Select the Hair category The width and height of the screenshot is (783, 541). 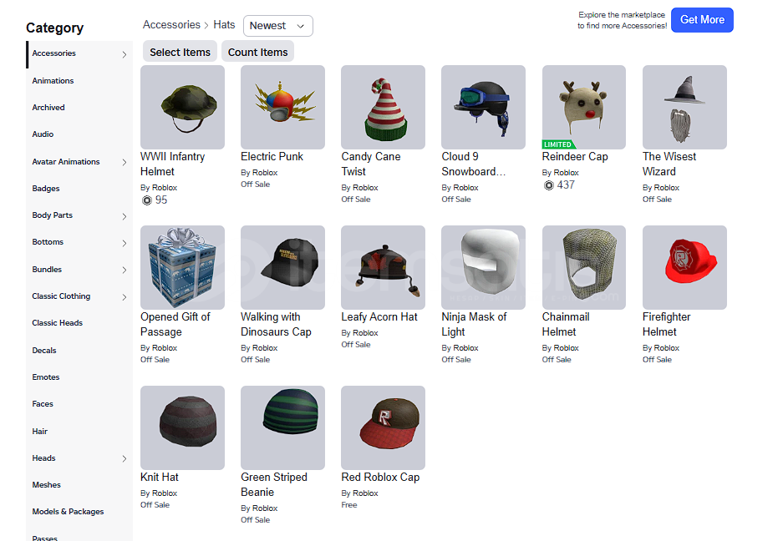pyautogui.click(x=40, y=431)
